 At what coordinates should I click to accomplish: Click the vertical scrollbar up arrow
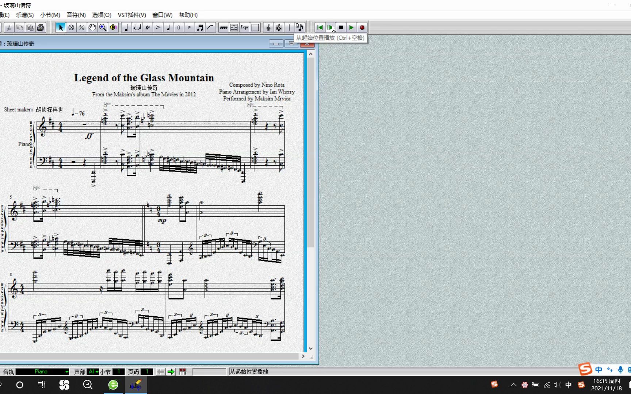(311, 54)
